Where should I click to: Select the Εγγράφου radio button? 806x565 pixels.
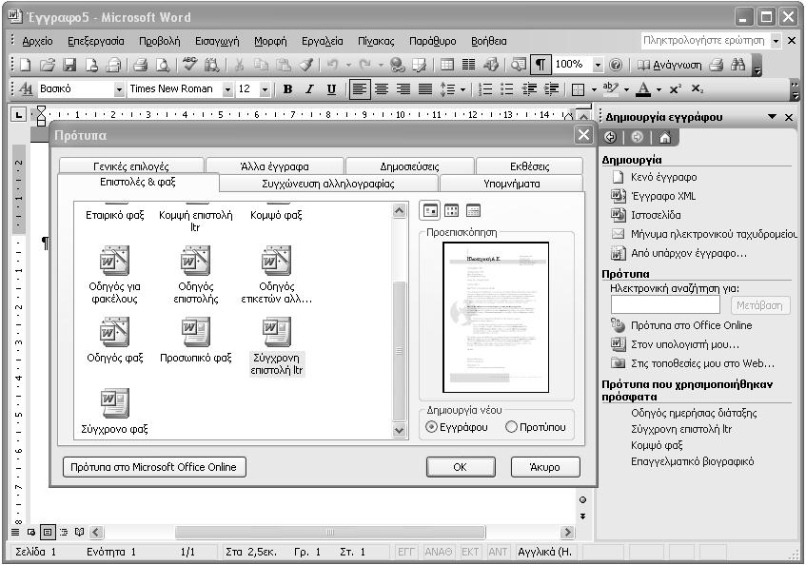pyautogui.click(x=432, y=427)
